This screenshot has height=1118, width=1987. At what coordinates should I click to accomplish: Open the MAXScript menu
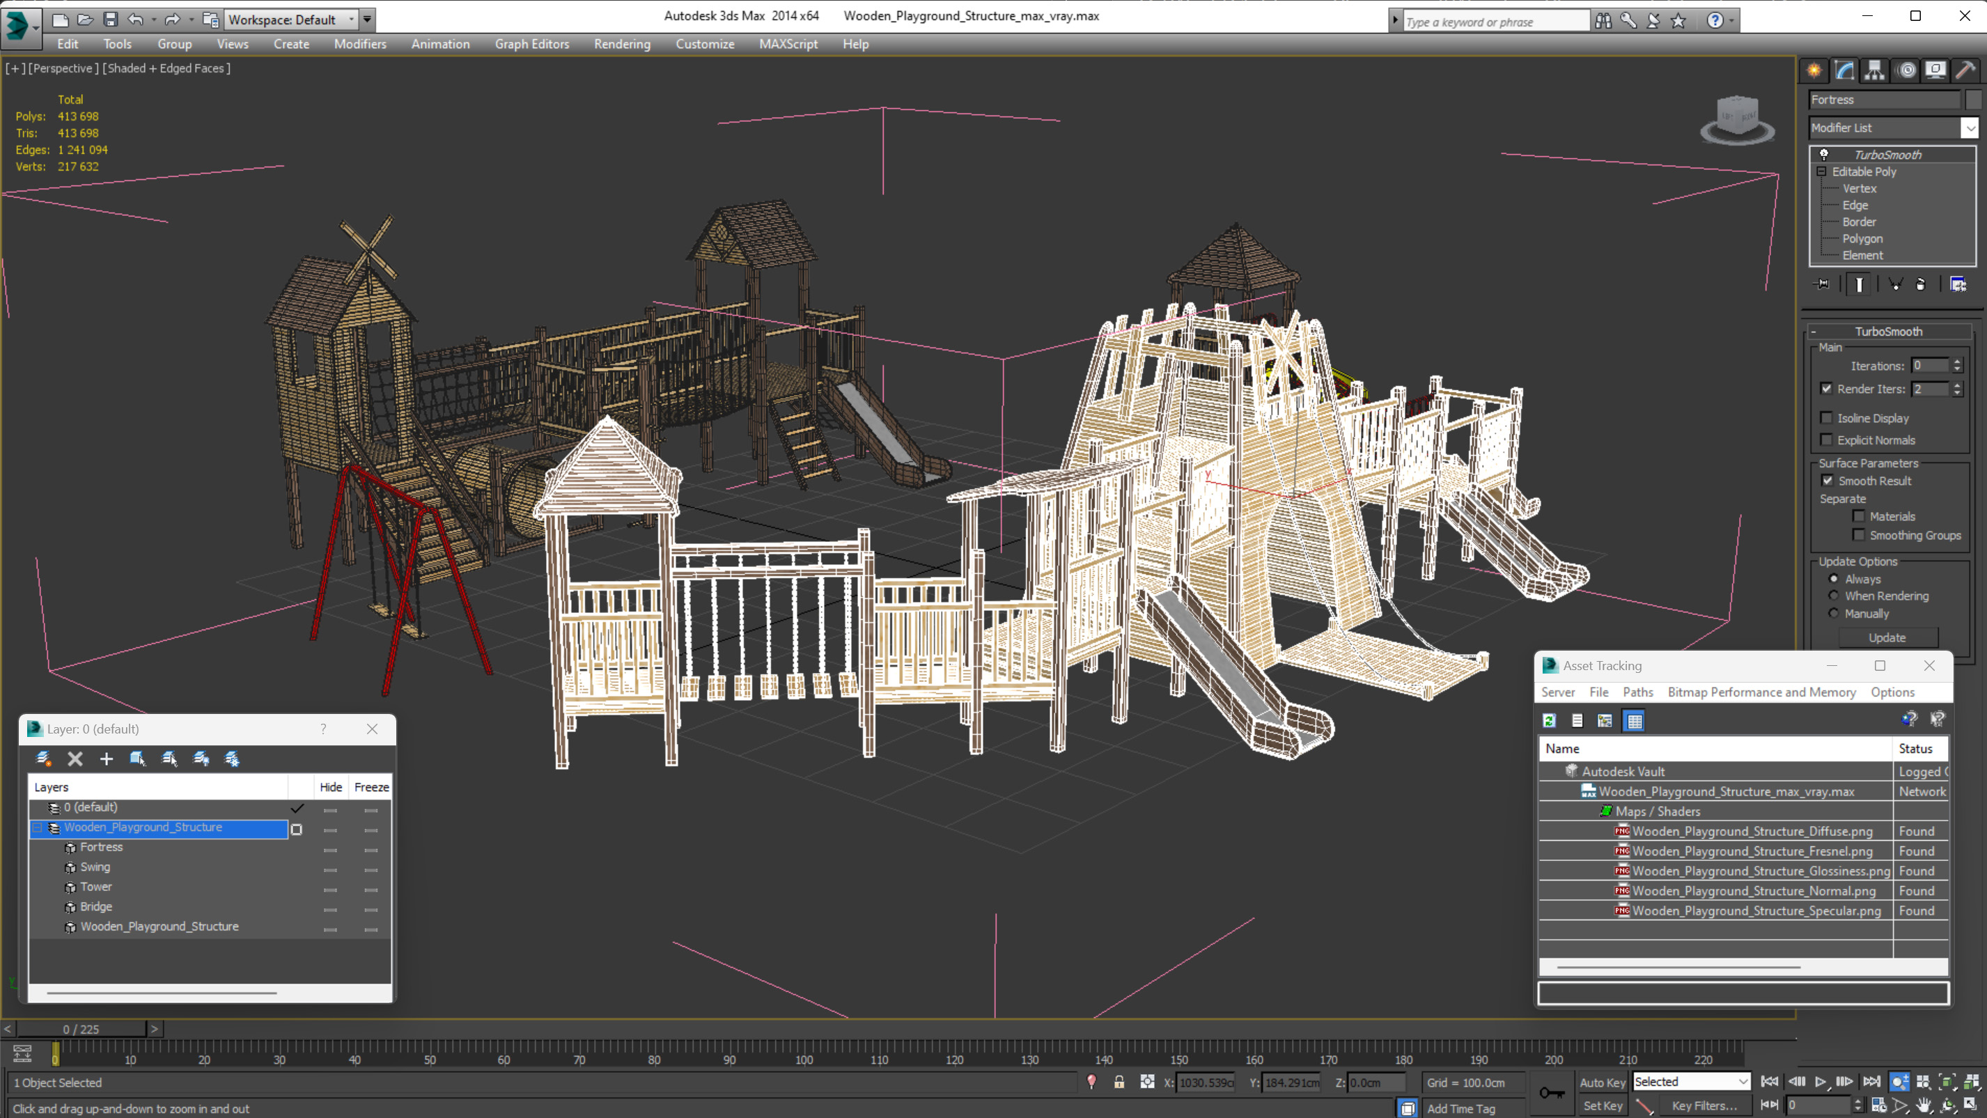pos(788,44)
